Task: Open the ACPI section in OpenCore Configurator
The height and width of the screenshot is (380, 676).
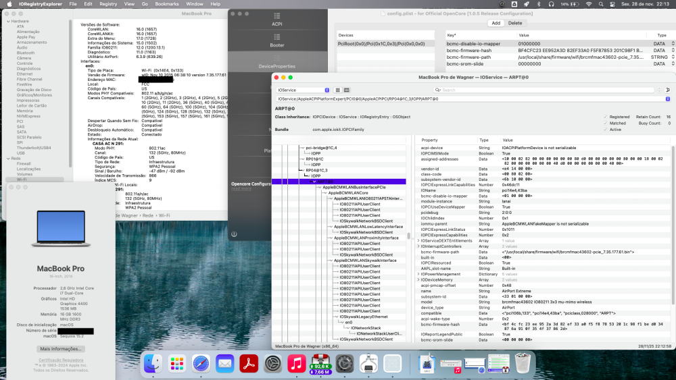Action: [276, 20]
